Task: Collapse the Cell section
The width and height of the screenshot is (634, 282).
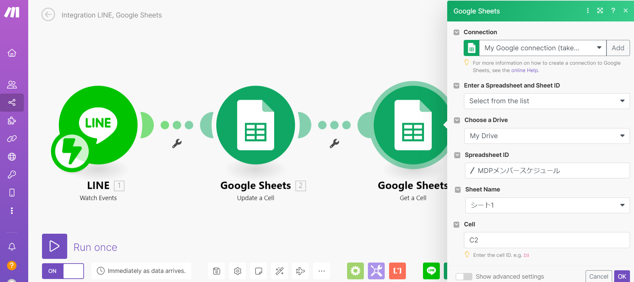Action: pos(456,225)
